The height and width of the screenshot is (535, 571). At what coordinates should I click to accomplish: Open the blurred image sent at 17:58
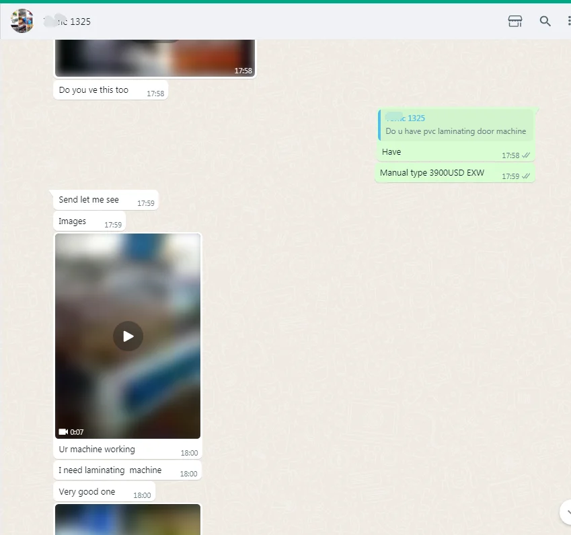pyautogui.click(x=155, y=58)
